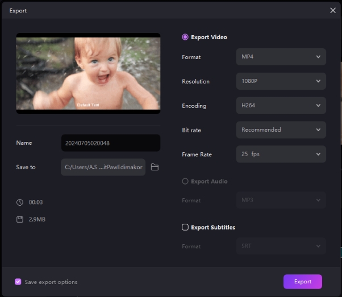Click the Export Subtitles label
The image size is (342, 297).
[213, 228]
